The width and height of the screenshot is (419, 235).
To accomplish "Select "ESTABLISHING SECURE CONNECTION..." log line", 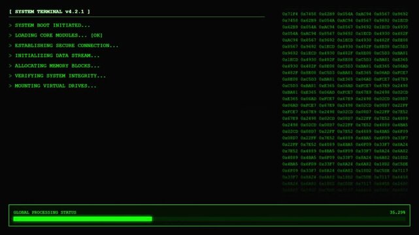I will 63,46.
